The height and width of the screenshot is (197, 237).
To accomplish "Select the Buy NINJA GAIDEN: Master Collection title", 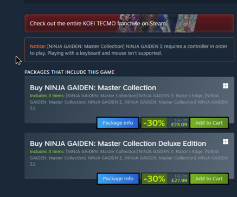I will [x=93, y=88].
